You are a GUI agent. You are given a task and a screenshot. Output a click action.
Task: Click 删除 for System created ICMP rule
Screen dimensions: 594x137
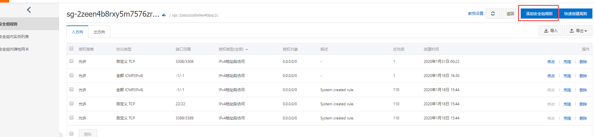pos(583,90)
